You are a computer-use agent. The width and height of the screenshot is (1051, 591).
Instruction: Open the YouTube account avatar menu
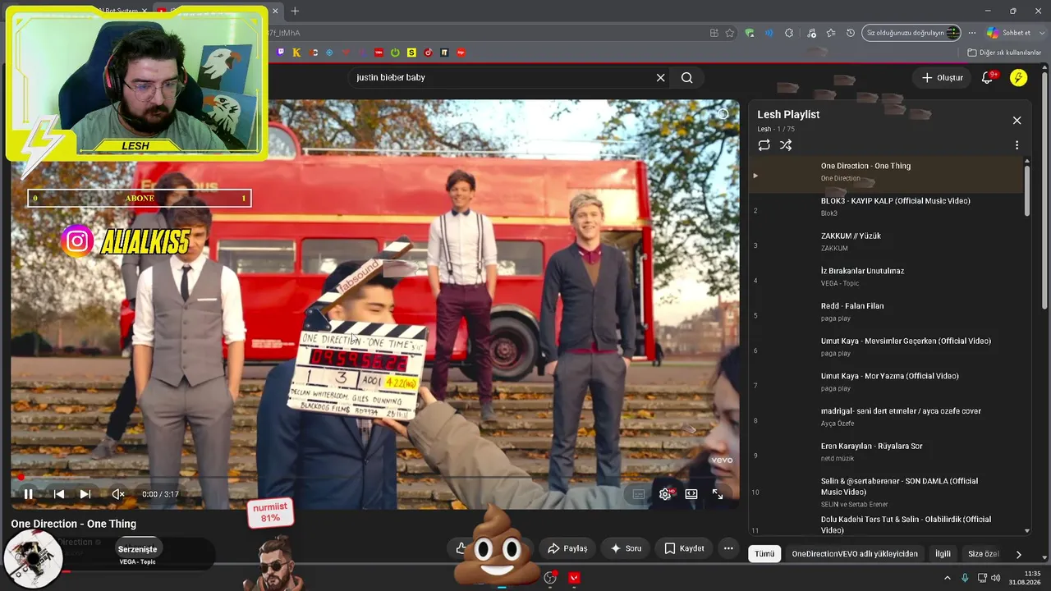click(1018, 78)
